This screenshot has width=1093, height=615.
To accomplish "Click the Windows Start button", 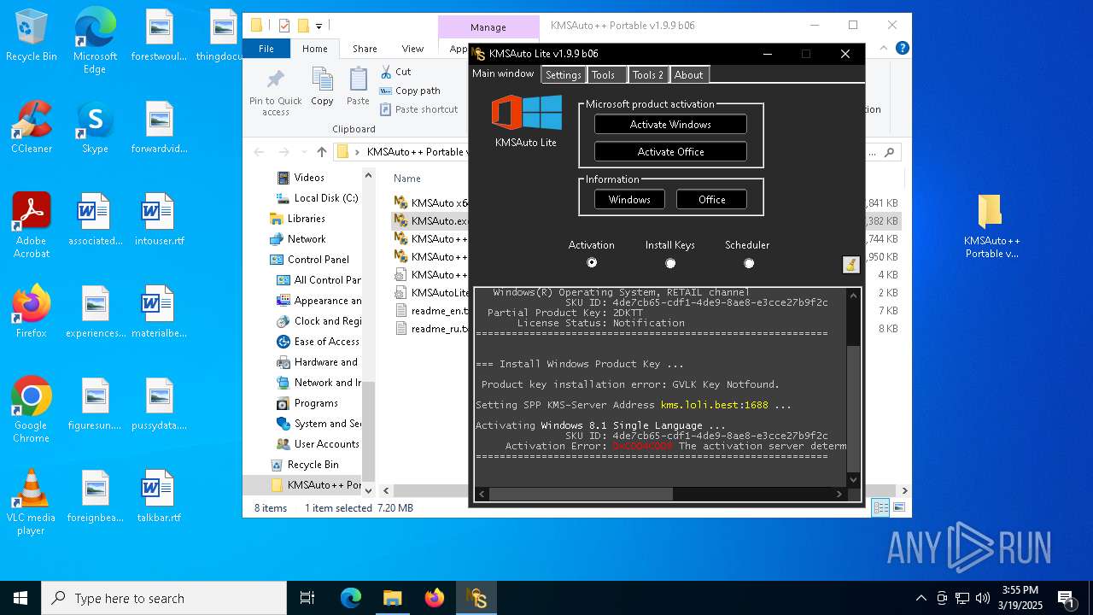I will click(x=20, y=598).
